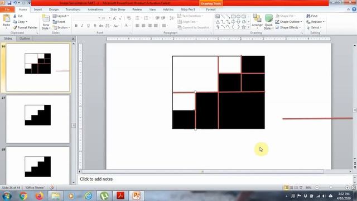Click the Find button
The width and height of the screenshot is (357, 201).
(312, 16)
